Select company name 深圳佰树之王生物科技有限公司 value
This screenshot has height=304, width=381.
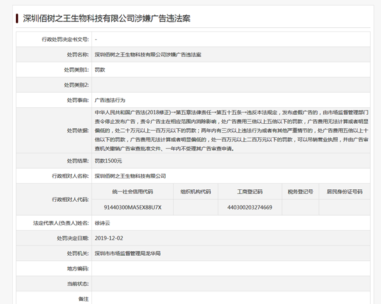[130, 176]
